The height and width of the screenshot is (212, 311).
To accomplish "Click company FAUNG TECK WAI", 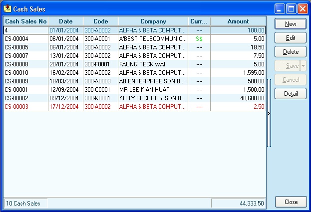I will pyautogui.click(x=142, y=64).
